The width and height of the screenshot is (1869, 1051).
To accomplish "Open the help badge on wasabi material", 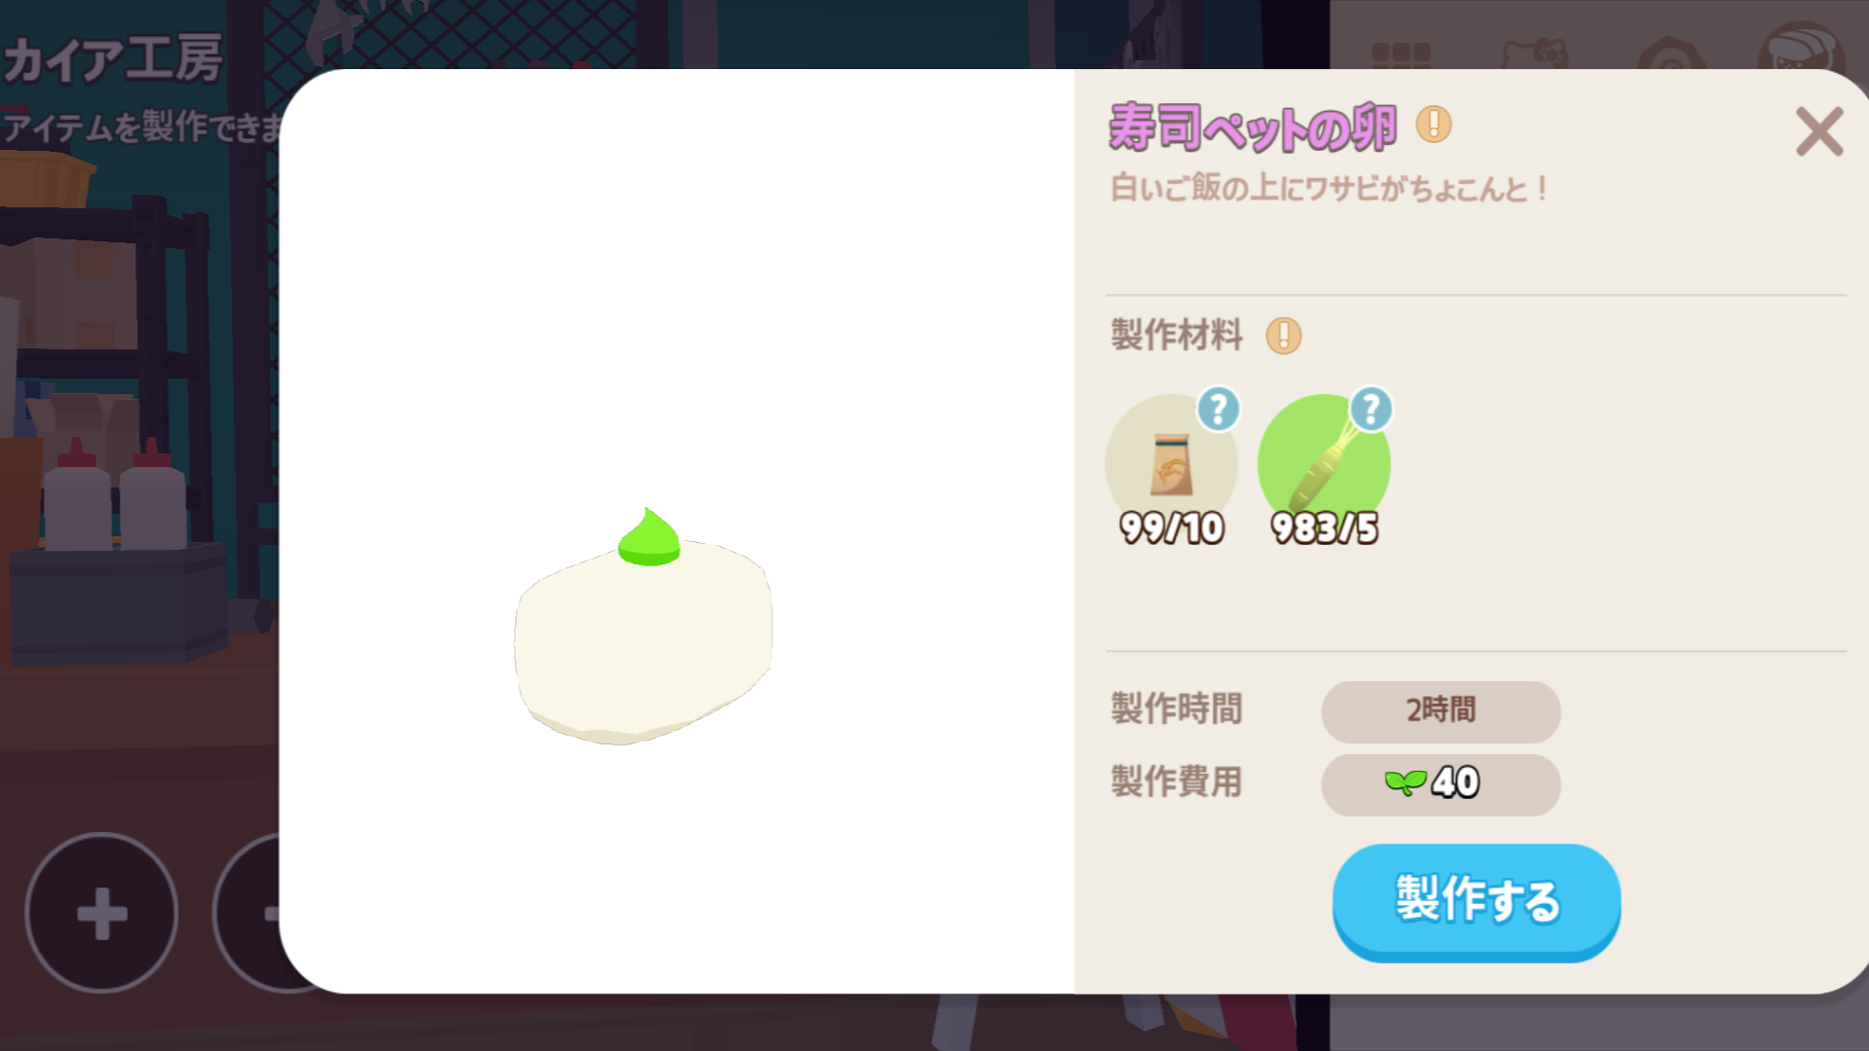I will tap(1371, 409).
